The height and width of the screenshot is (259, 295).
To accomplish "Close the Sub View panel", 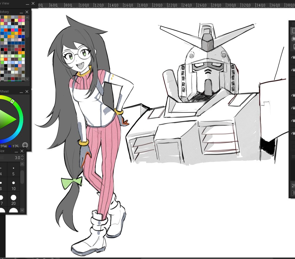I will click(x=33, y=3).
